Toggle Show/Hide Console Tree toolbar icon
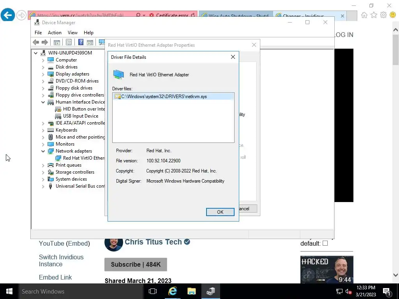 (x=57, y=42)
